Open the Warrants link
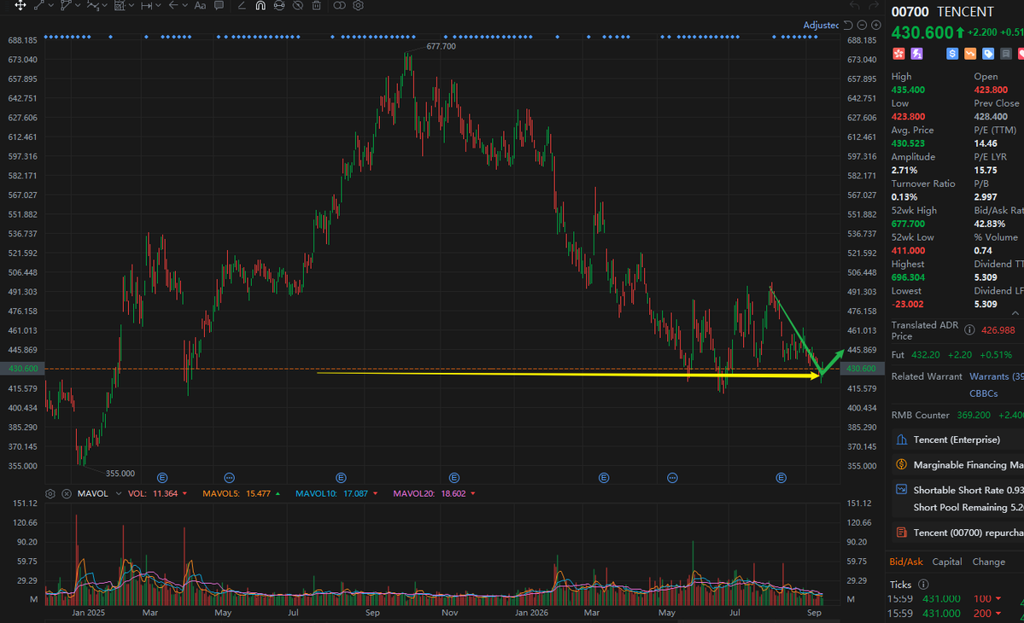 (997, 376)
